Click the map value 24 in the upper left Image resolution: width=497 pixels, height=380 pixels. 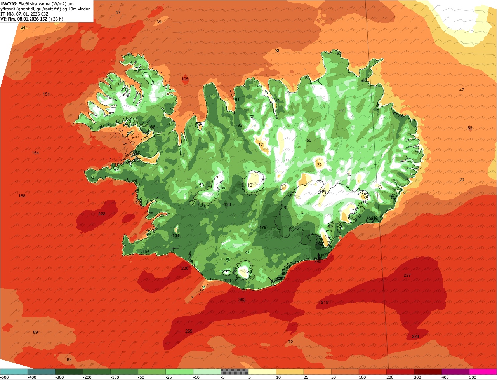click(23, 27)
